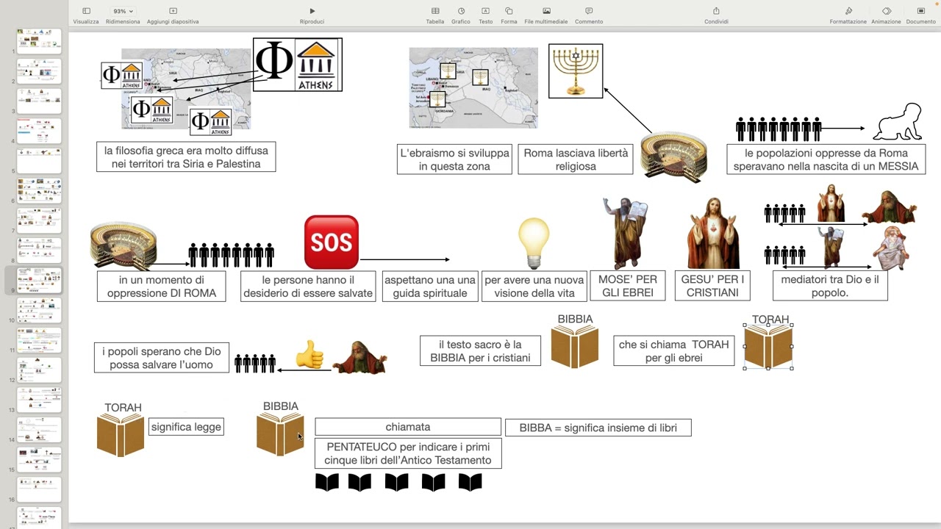Screen dimensions: 941x529
Task: Open the Visualizza view menu icon
Action: tap(86, 11)
